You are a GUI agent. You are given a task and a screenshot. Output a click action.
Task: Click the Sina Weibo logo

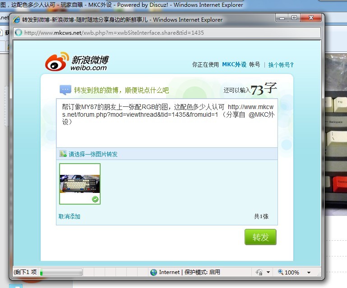click(x=77, y=62)
